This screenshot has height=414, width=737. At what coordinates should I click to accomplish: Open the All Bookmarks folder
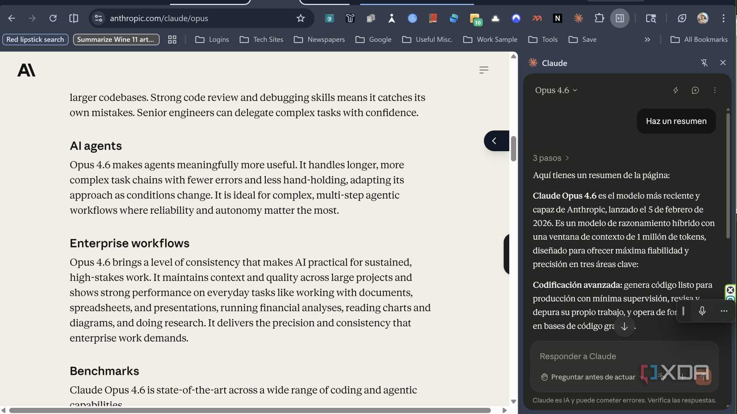pyautogui.click(x=699, y=39)
